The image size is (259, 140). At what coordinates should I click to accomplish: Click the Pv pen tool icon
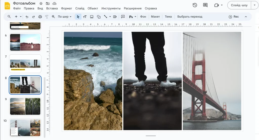(x=131, y=17)
